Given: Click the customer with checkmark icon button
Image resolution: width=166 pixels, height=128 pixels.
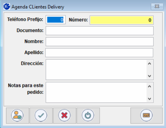Looking at the screenshot, I should (x=17, y=116).
